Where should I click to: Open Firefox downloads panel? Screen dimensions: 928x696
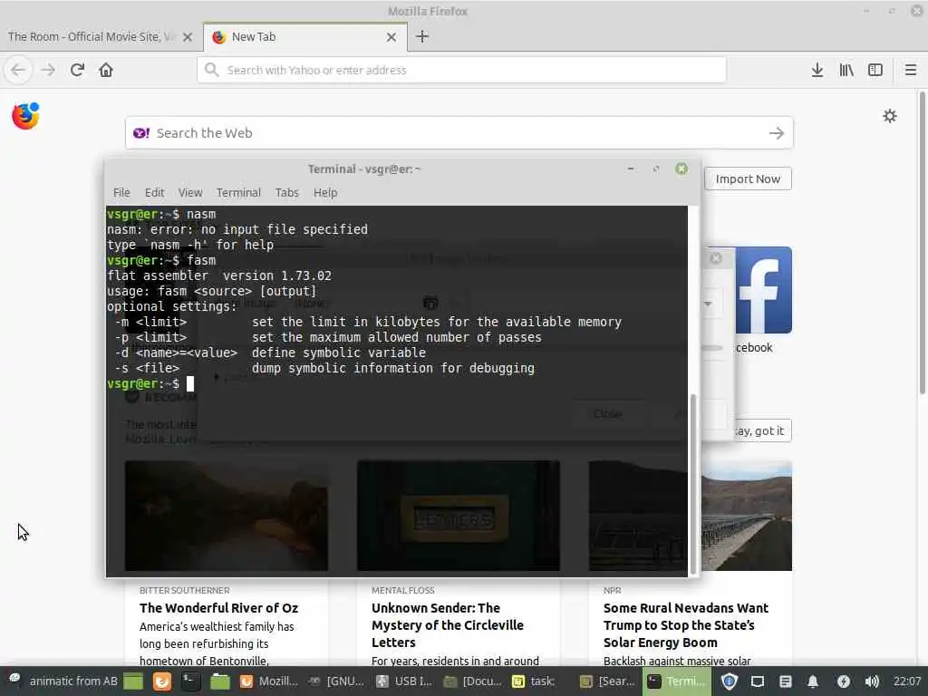click(817, 70)
